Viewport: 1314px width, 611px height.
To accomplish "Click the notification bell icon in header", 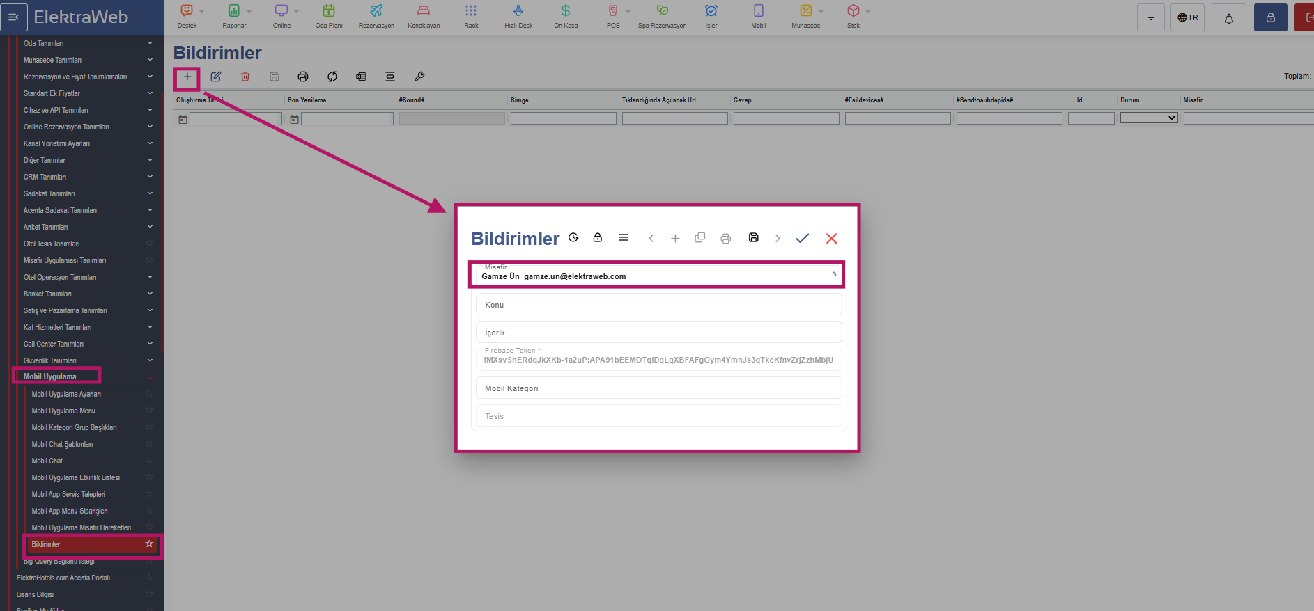I will 1228,18.
